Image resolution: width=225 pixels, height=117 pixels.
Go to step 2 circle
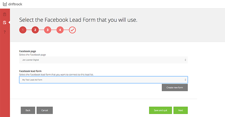click(x=35, y=30)
